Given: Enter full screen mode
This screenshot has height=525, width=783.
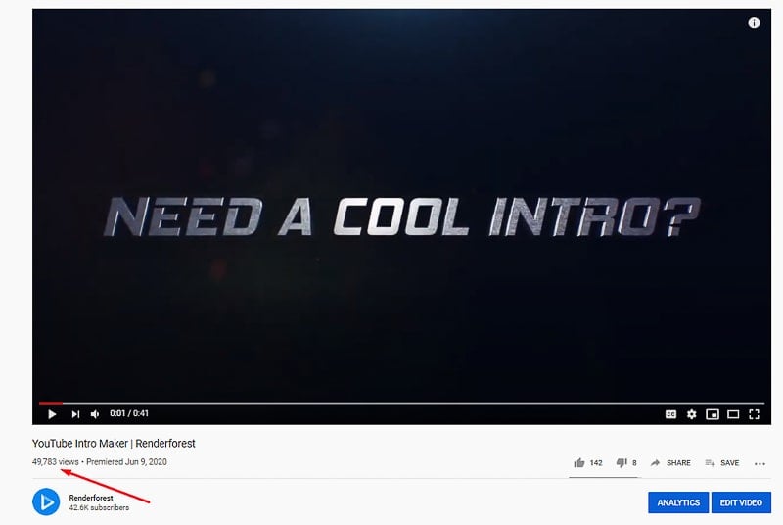Looking at the screenshot, I should [x=754, y=414].
